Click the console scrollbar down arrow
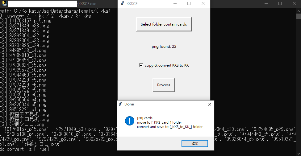Screen dimensions: 301x156 point(299,154)
